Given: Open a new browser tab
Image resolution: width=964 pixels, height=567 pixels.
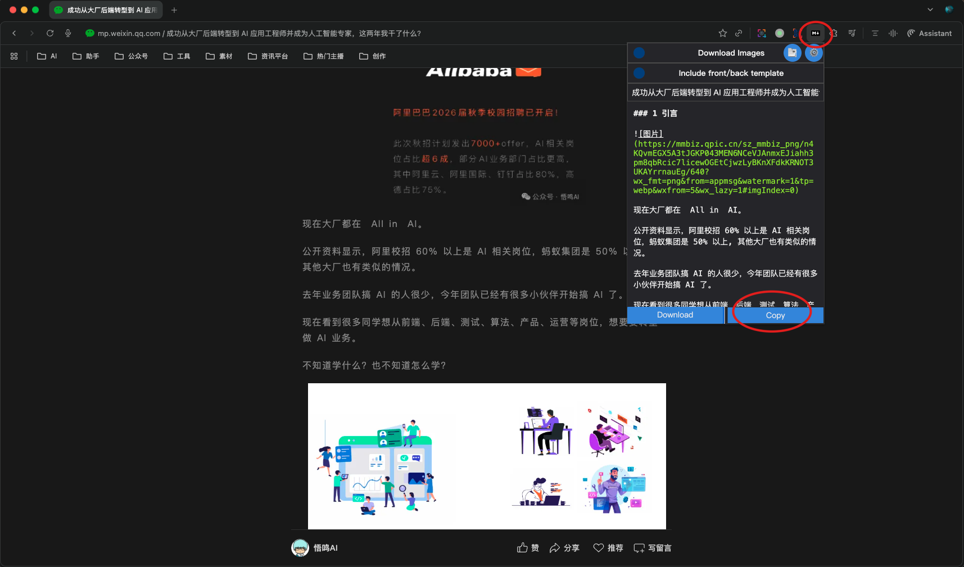Looking at the screenshot, I should pos(174,10).
